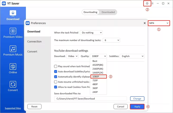Switch to the Downloaded tab
This screenshot has width=173, height=113.
pyautogui.click(x=108, y=12)
